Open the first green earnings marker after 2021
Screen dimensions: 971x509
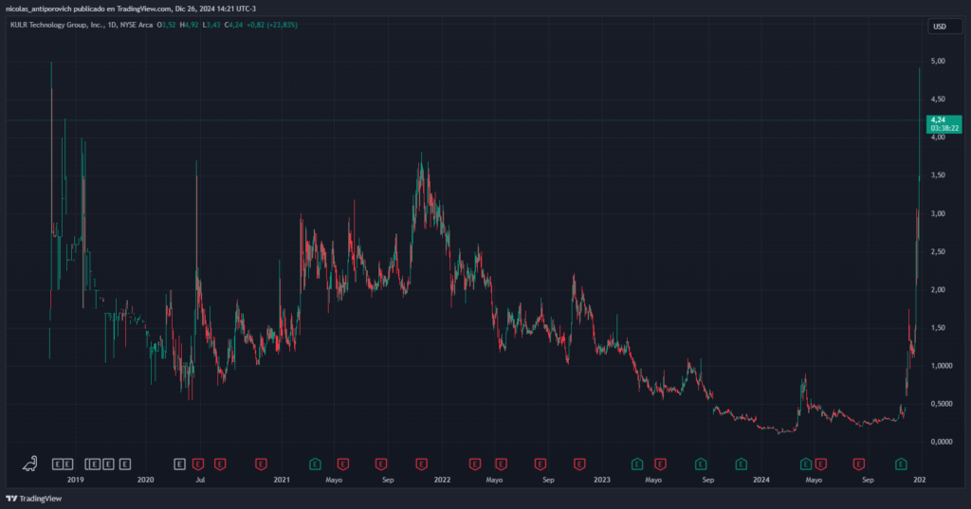pos(315,464)
